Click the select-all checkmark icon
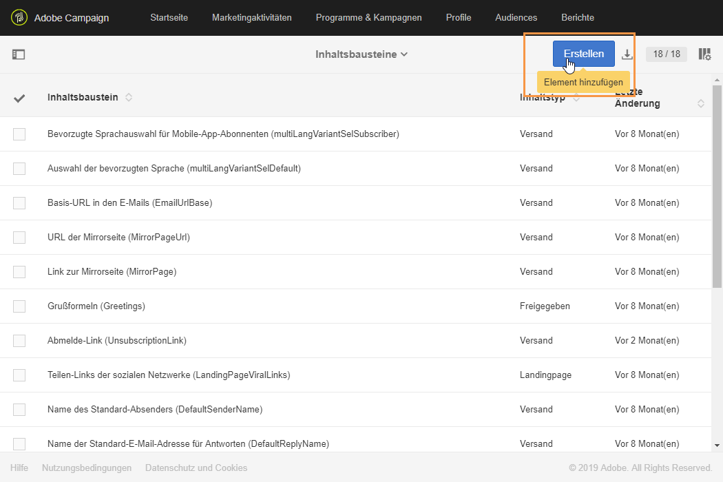This screenshot has height=482, width=723. pyautogui.click(x=19, y=98)
